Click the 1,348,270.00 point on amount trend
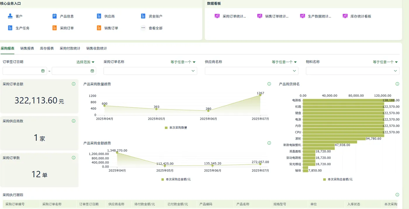Screen dimensions: 409x209 coord(117,152)
